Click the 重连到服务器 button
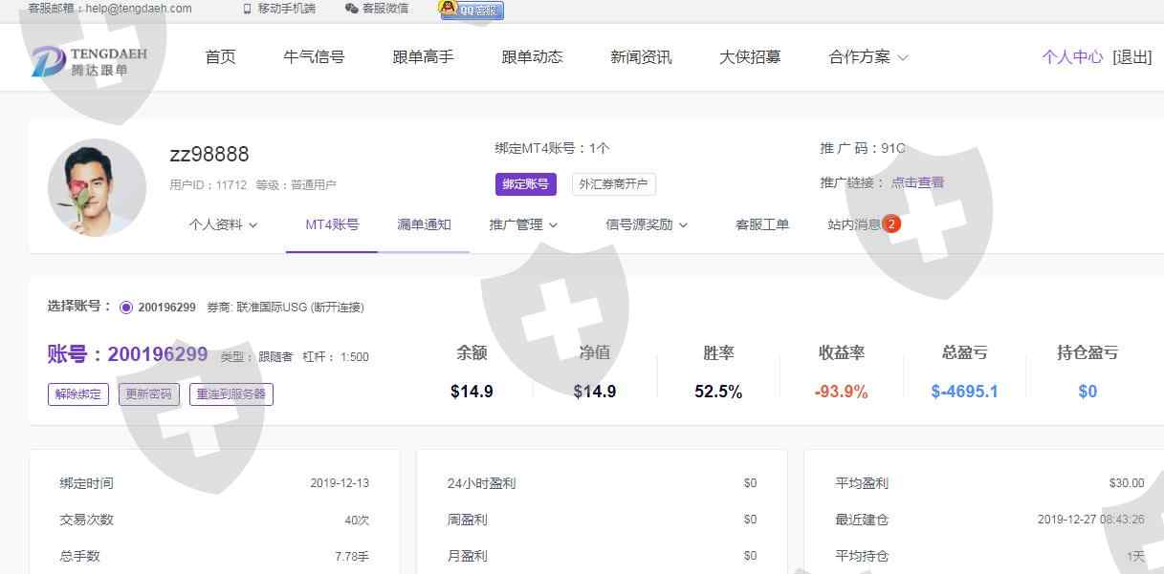1164x574 pixels. tap(231, 394)
